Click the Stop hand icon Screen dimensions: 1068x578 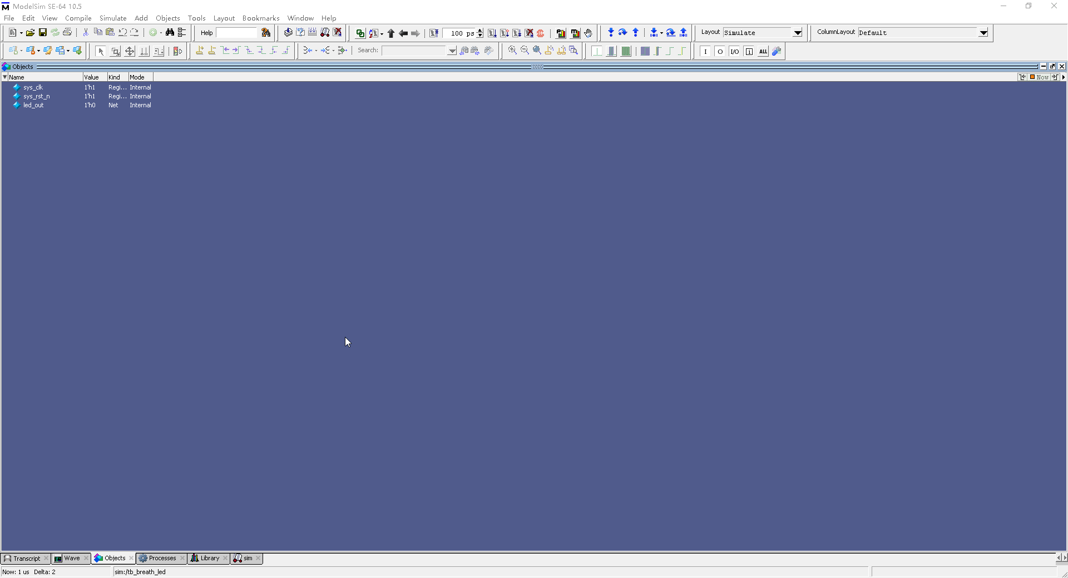click(588, 33)
